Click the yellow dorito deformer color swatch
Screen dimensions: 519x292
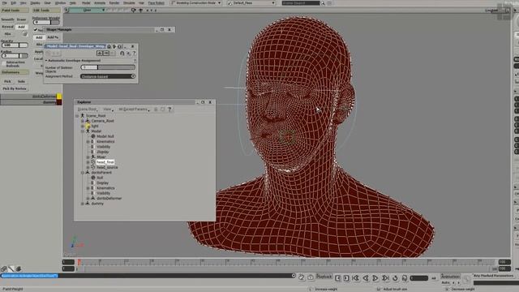(59, 97)
